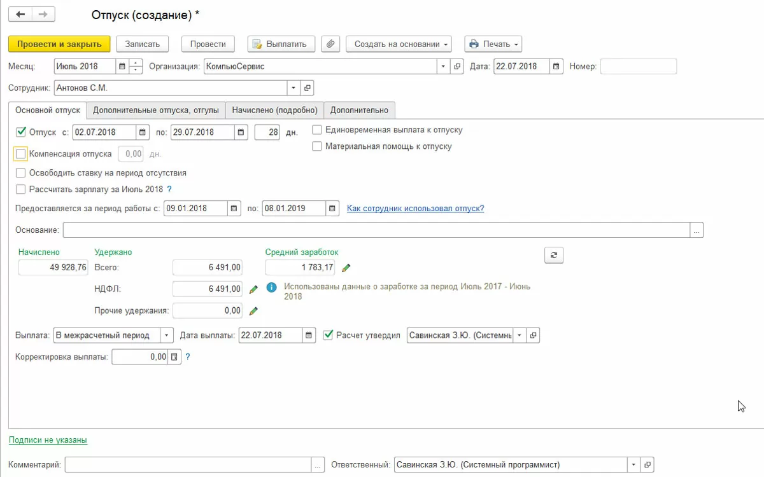Screen dimensions: 764x477
Task: Open organization КомпьюСервис record icon
Action: (x=456, y=66)
